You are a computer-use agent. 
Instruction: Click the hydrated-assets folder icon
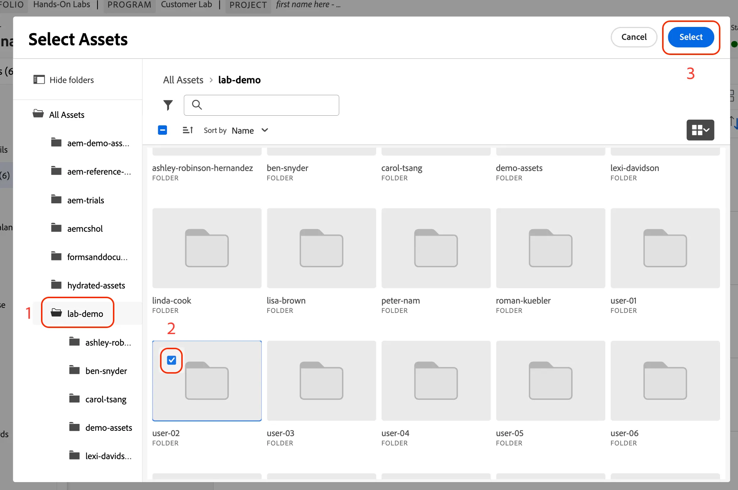pos(56,285)
